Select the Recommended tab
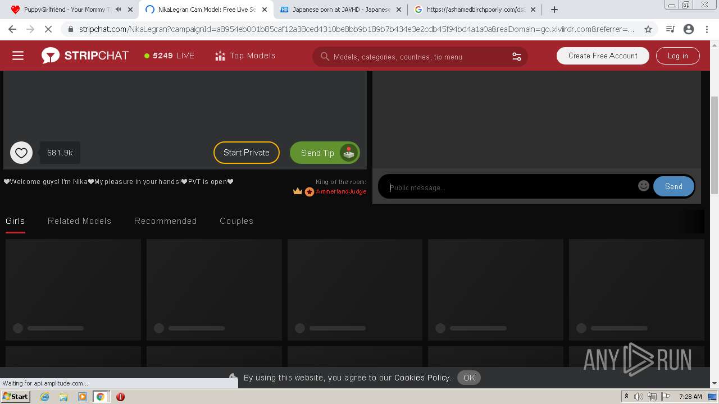Image resolution: width=719 pixels, height=404 pixels. [165, 221]
